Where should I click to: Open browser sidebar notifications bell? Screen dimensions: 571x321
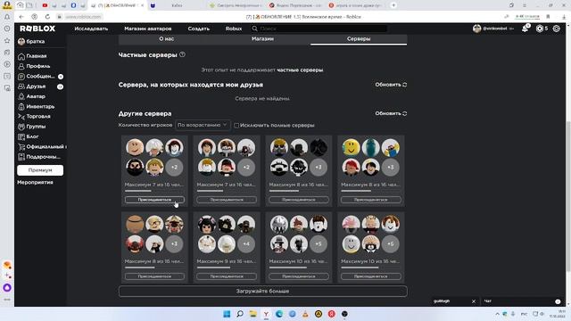[7, 17]
